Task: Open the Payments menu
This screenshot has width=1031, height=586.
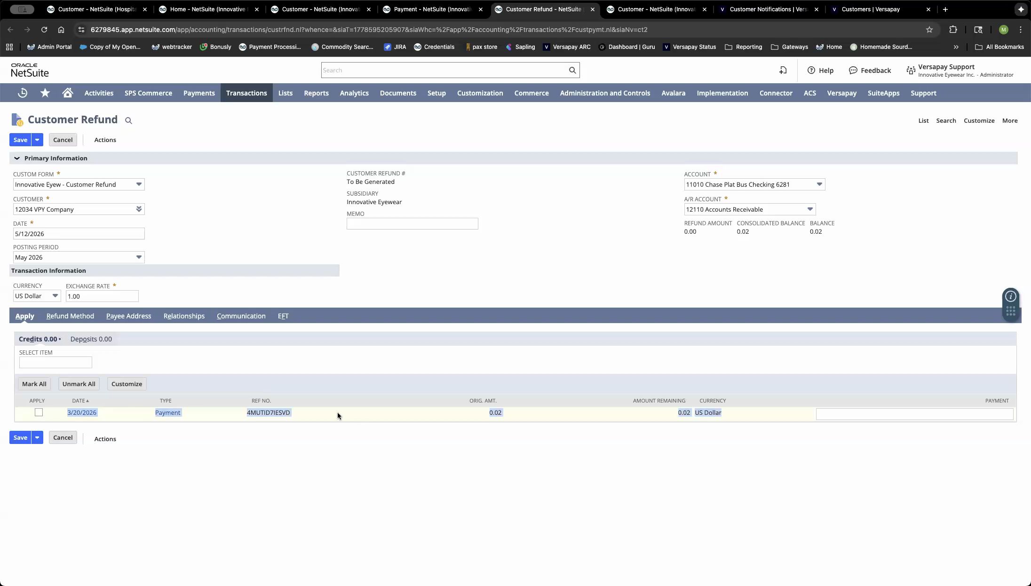Action: (199, 93)
